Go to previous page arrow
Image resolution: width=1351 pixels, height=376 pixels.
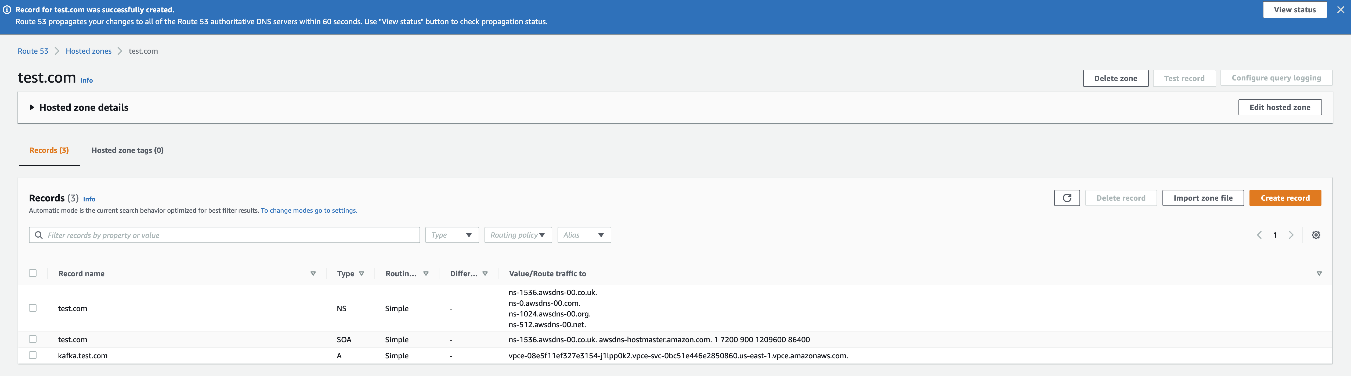coord(1259,235)
